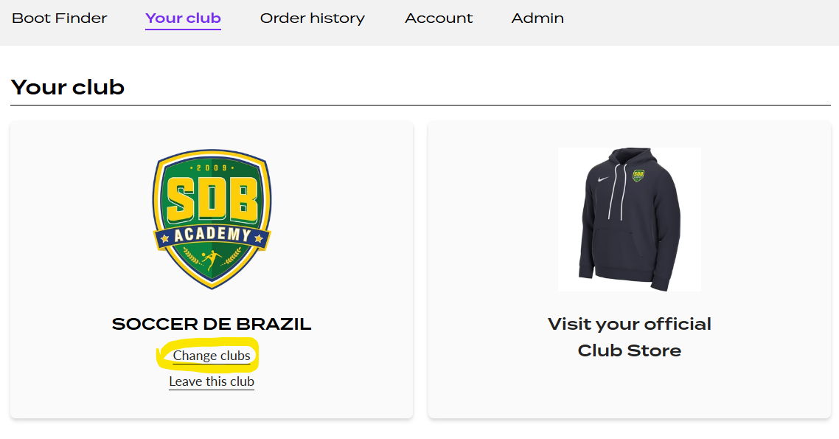Open the Boot Finder page

coord(59,18)
